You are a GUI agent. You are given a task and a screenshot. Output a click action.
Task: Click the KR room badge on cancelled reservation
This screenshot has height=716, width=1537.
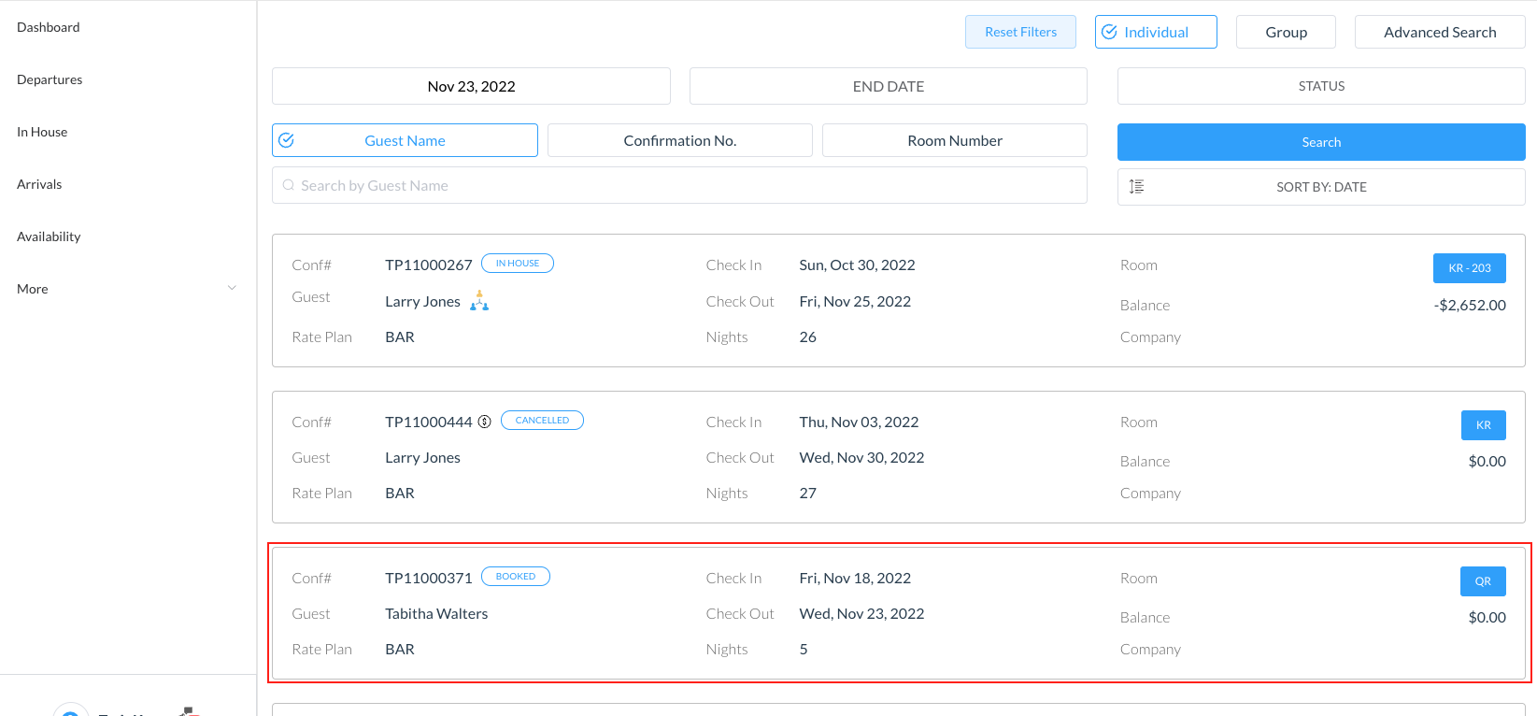click(x=1483, y=425)
